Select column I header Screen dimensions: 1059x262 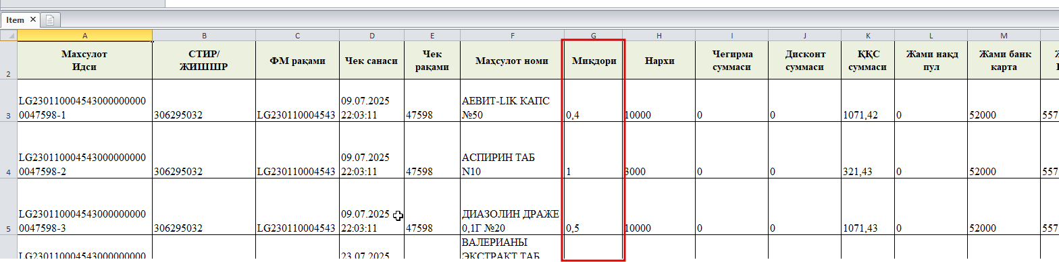coord(731,35)
